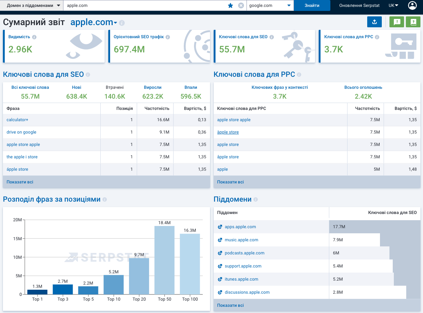Click info icon beside Піддомени heading
The height and width of the screenshot is (313, 423).
pos(256,199)
